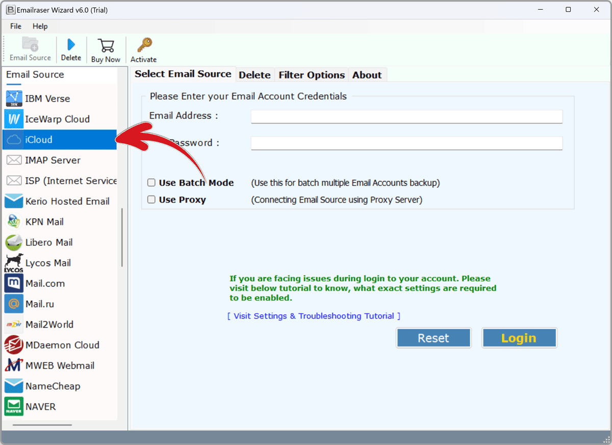Select the MDaemon Cloud icon
This screenshot has height=445, width=612.
pyautogui.click(x=14, y=345)
